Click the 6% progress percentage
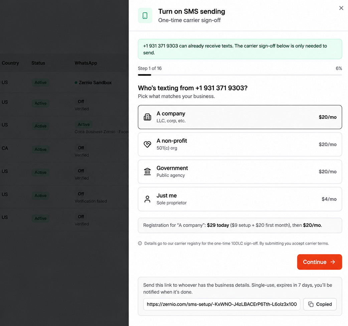 coord(339,69)
